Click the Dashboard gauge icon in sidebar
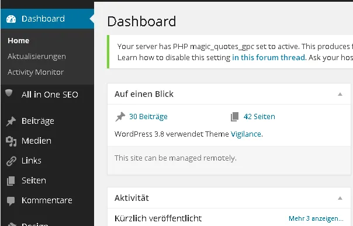The image size is (353, 226). tap(11, 19)
